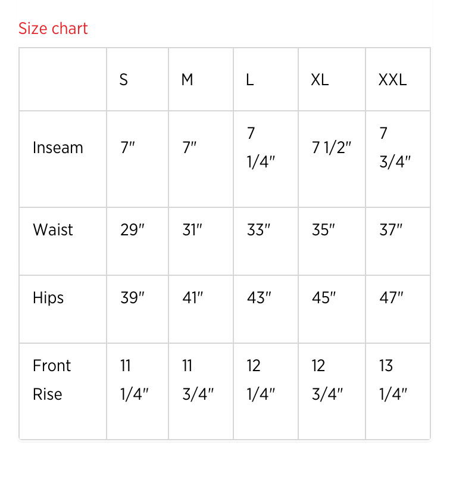The image size is (456, 479).
Task: Click the red Size chart heading
Action: click(x=53, y=29)
